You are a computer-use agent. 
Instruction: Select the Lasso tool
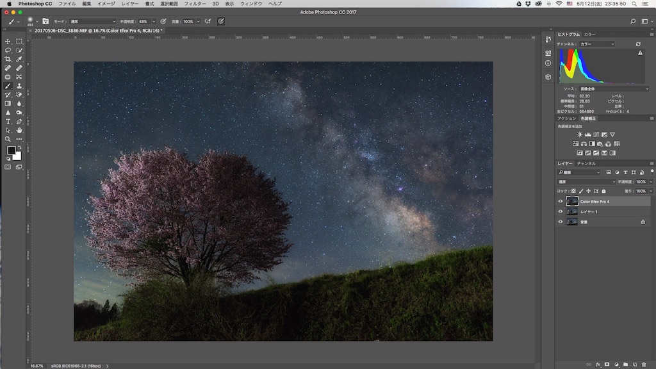8,50
